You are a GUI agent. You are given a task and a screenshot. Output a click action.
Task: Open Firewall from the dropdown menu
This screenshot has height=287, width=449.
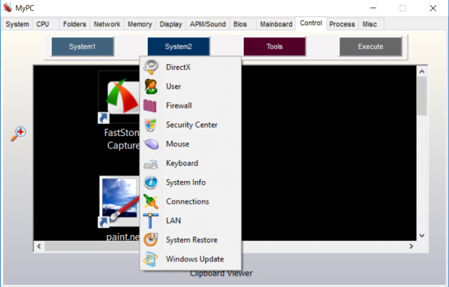click(x=191, y=105)
